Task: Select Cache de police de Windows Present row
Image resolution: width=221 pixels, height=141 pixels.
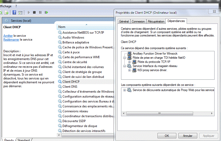Action: (85, 47)
